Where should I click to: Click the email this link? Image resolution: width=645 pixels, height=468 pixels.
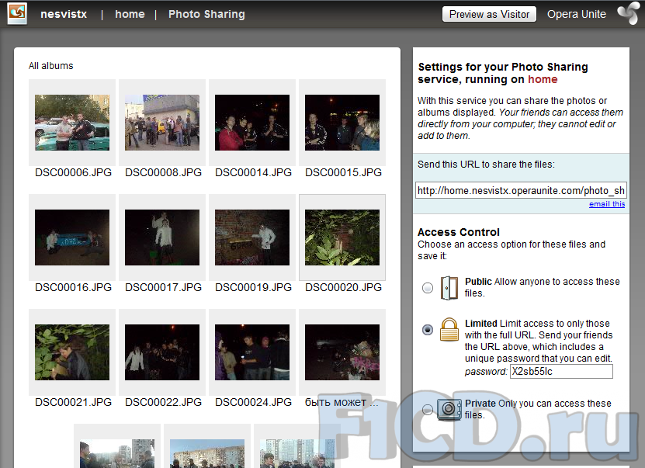click(x=607, y=204)
